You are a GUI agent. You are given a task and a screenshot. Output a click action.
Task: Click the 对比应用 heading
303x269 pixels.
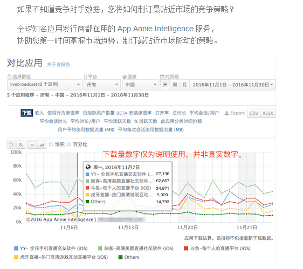click(25, 63)
